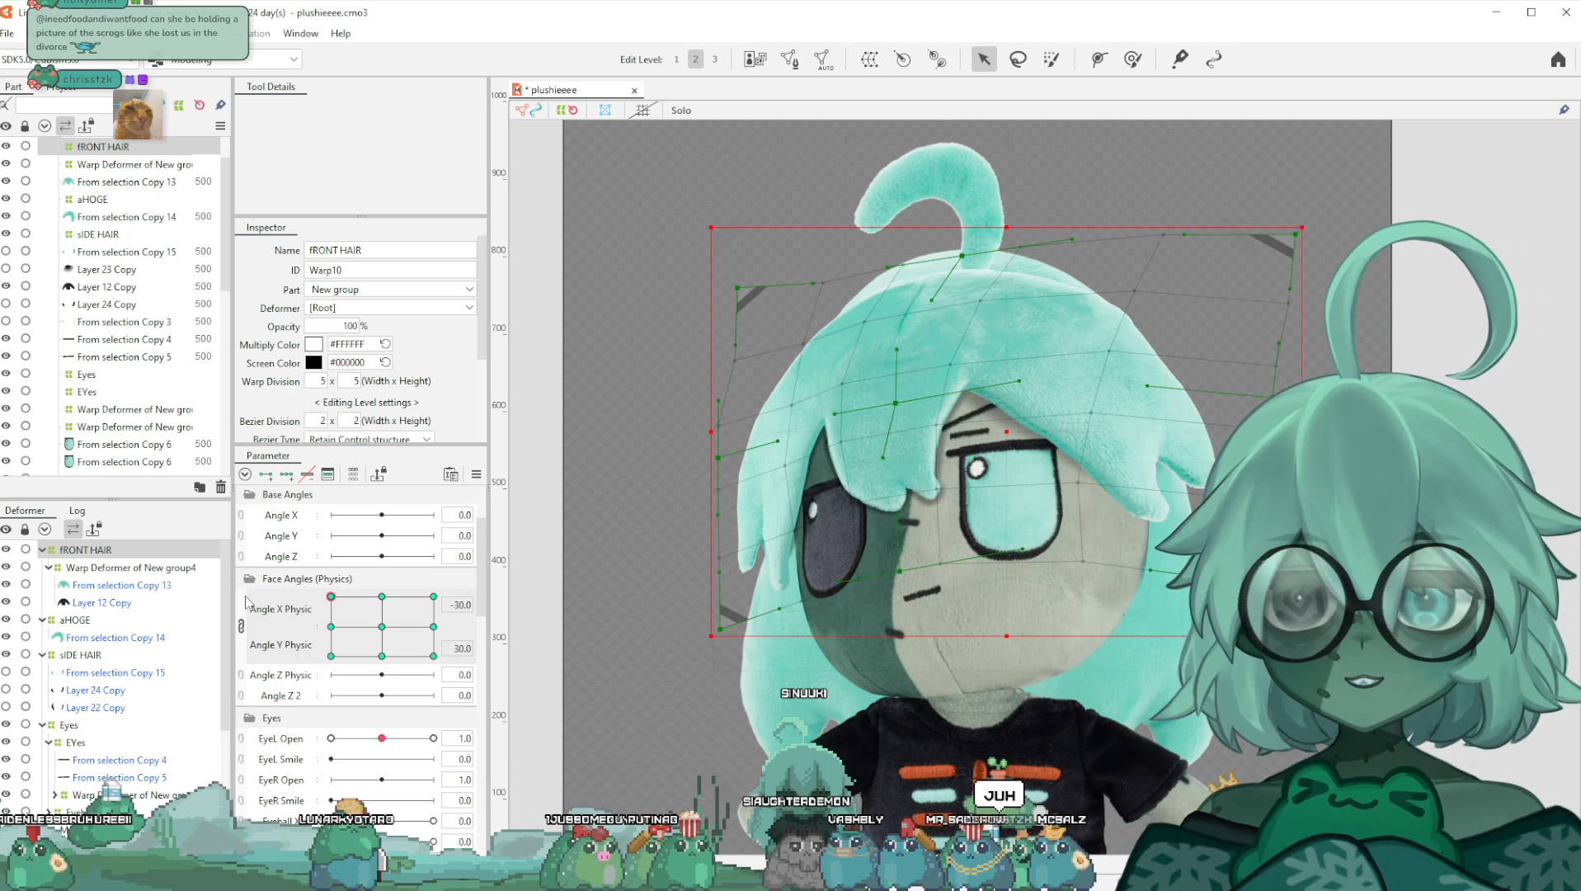Click the black Screen Color swatch
The height and width of the screenshot is (891, 1581).
313,363
